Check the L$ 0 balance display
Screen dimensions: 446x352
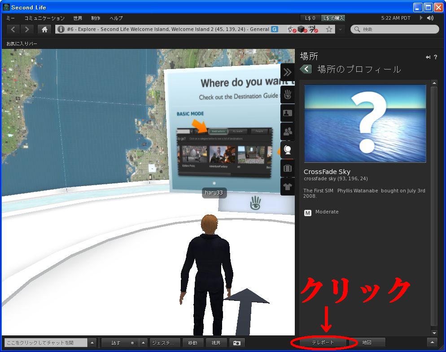tap(310, 18)
